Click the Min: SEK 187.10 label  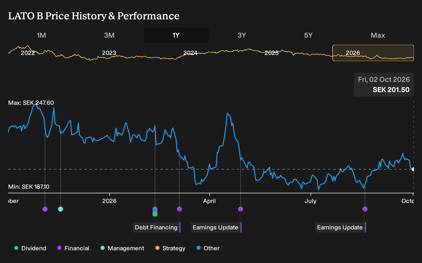[29, 187]
